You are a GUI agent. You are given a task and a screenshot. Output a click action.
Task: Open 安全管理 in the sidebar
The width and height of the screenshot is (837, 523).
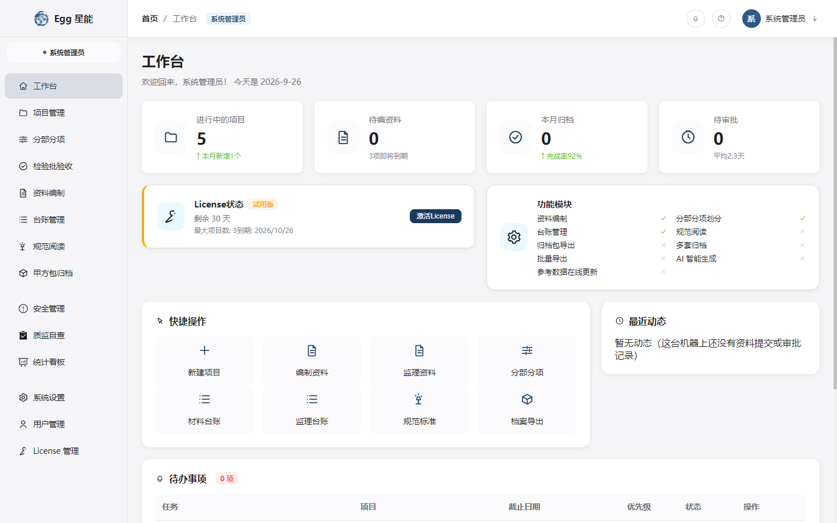[63, 309]
